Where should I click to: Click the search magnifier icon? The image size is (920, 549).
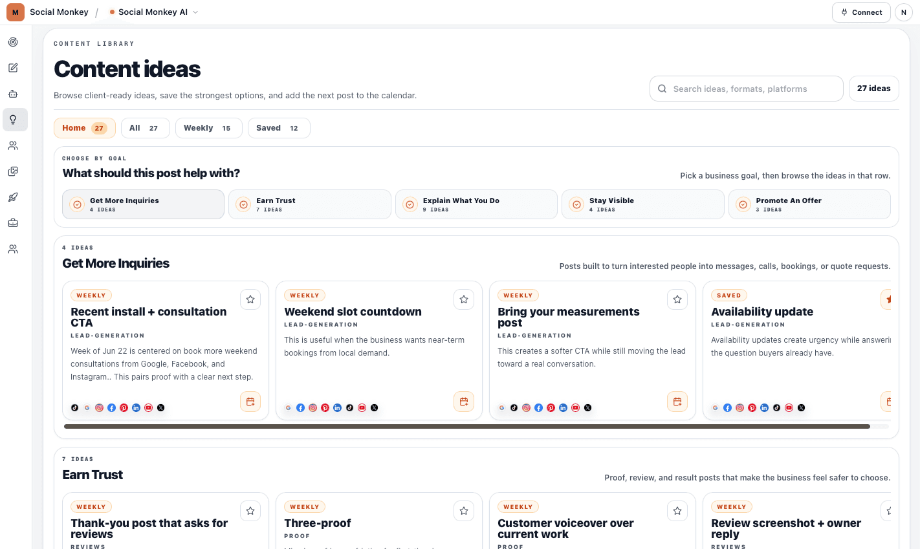pos(662,89)
